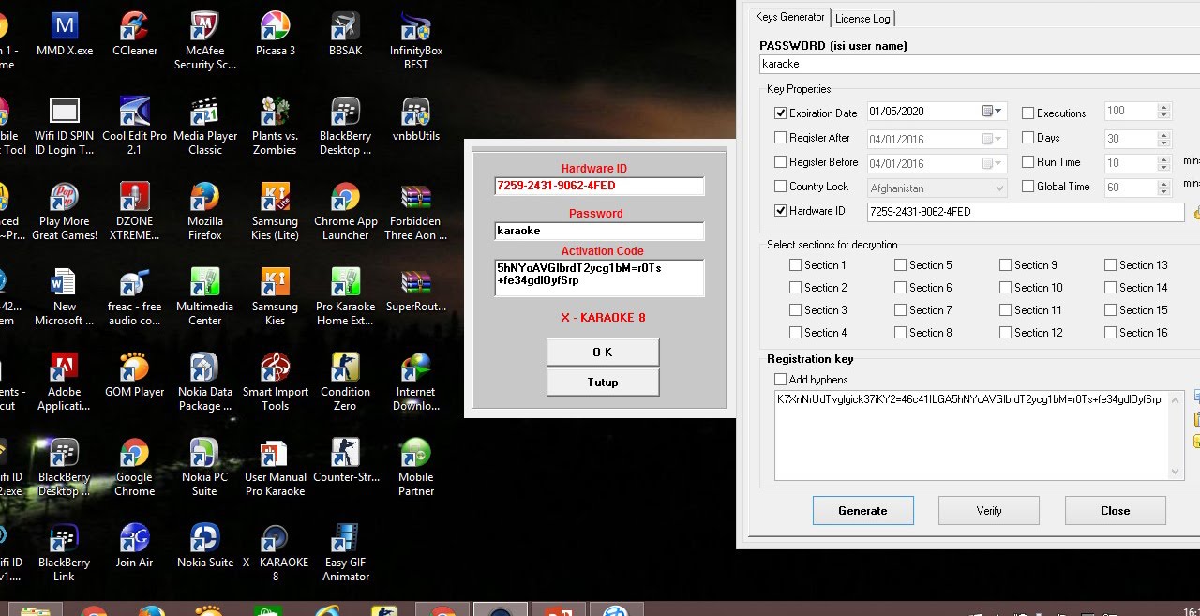The width and height of the screenshot is (1200, 616).
Task: Open the Register Before date dropdown
Action: click(993, 163)
